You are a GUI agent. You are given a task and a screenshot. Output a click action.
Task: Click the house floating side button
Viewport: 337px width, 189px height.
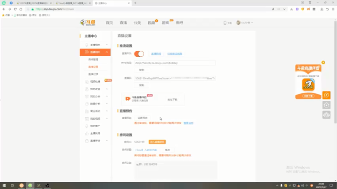click(326, 105)
